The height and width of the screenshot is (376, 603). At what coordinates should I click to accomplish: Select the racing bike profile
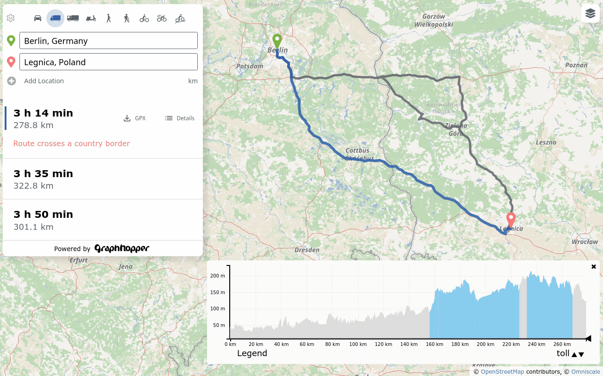coord(162,18)
